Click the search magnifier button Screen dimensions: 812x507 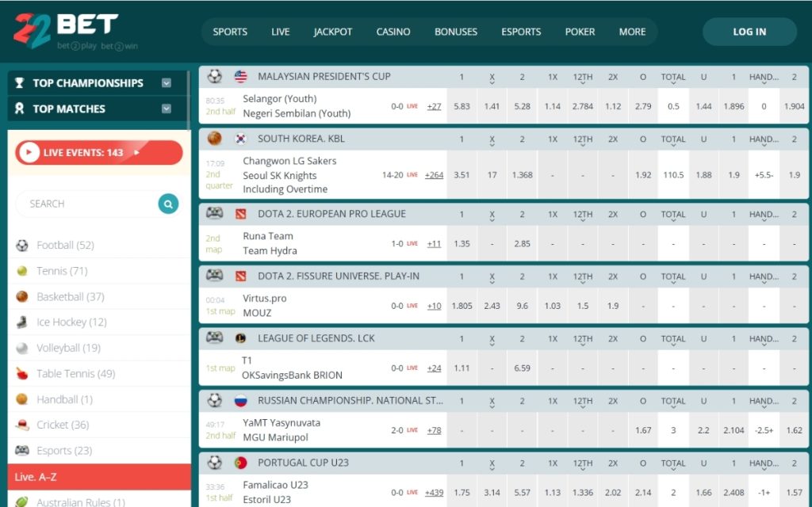pos(168,204)
